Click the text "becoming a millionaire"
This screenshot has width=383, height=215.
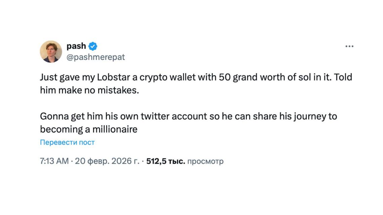pyautogui.click(x=89, y=129)
